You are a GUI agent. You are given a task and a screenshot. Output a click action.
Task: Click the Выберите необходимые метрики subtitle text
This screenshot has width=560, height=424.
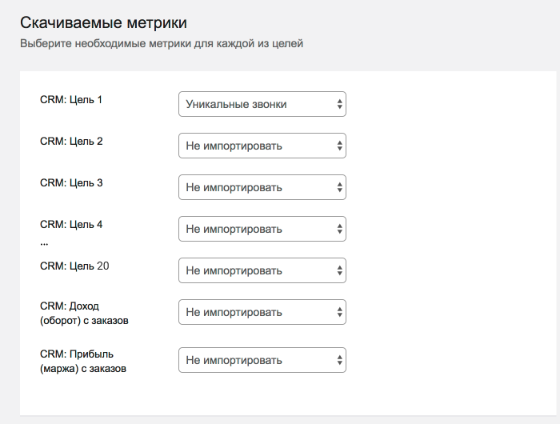click(x=162, y=43)
